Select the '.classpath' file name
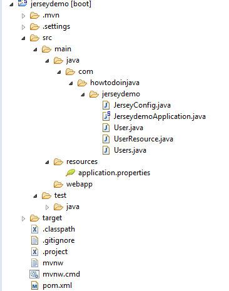229x291 pixels. [x=59, y=229]
